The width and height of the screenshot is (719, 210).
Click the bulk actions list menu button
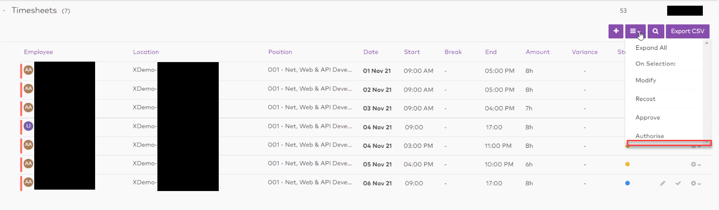coord(635,31)
